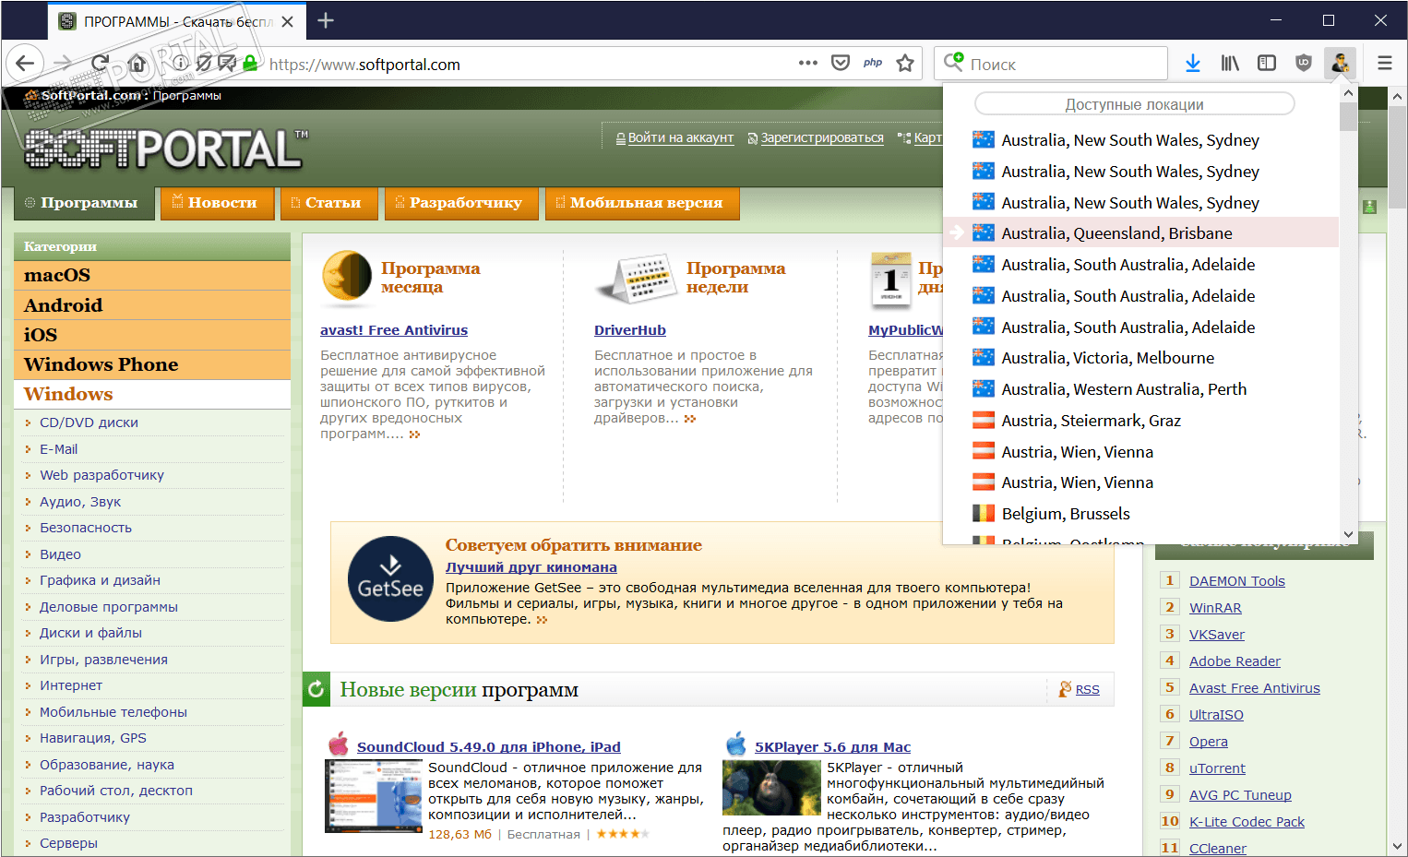Choose Austria, Steiermark, Graz location

(1141, 421)
